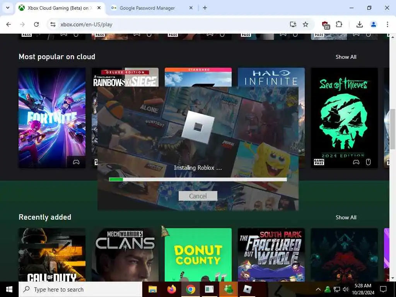Reload the Xbox page
Screen dimensions: 396x297
click(x=36, y=24)
